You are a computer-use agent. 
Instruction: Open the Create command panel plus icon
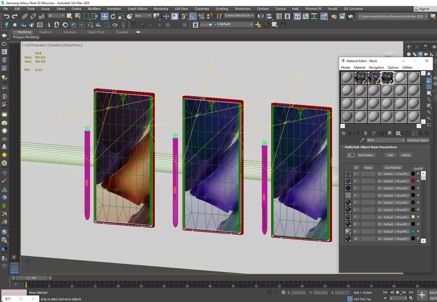409,47
